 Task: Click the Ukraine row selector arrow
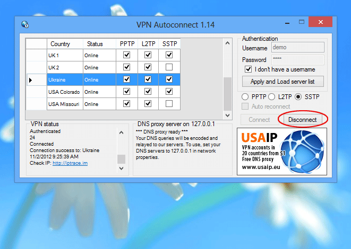pyautogui.click(x=31, y=79)
